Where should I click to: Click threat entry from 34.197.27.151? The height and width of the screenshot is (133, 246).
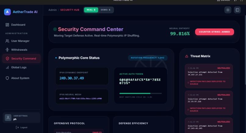(x=209, y=76)
